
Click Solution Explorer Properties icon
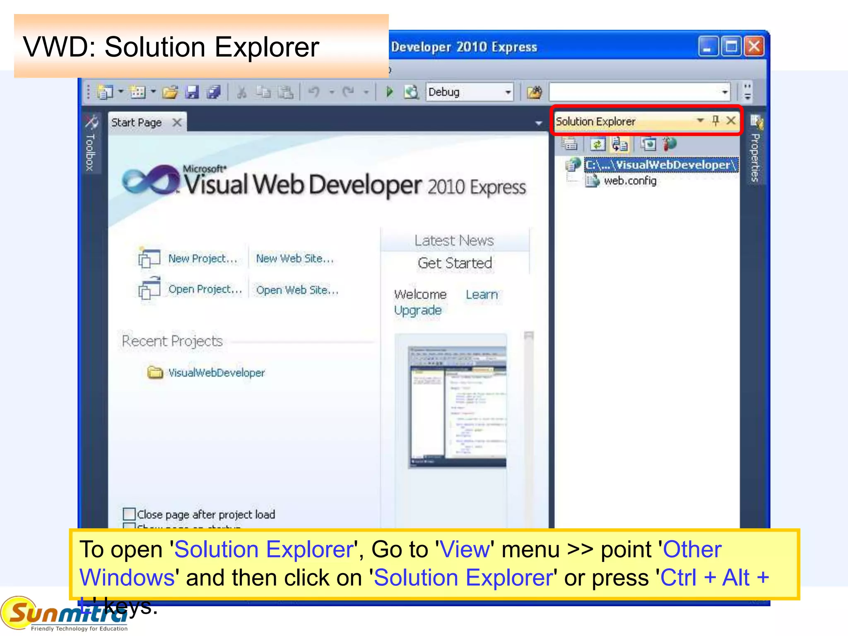[570, 144]
